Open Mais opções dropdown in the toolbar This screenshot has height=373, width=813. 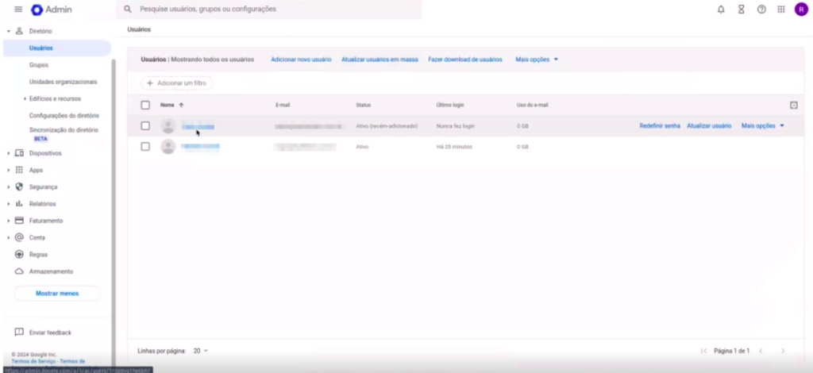coord(537,60)
